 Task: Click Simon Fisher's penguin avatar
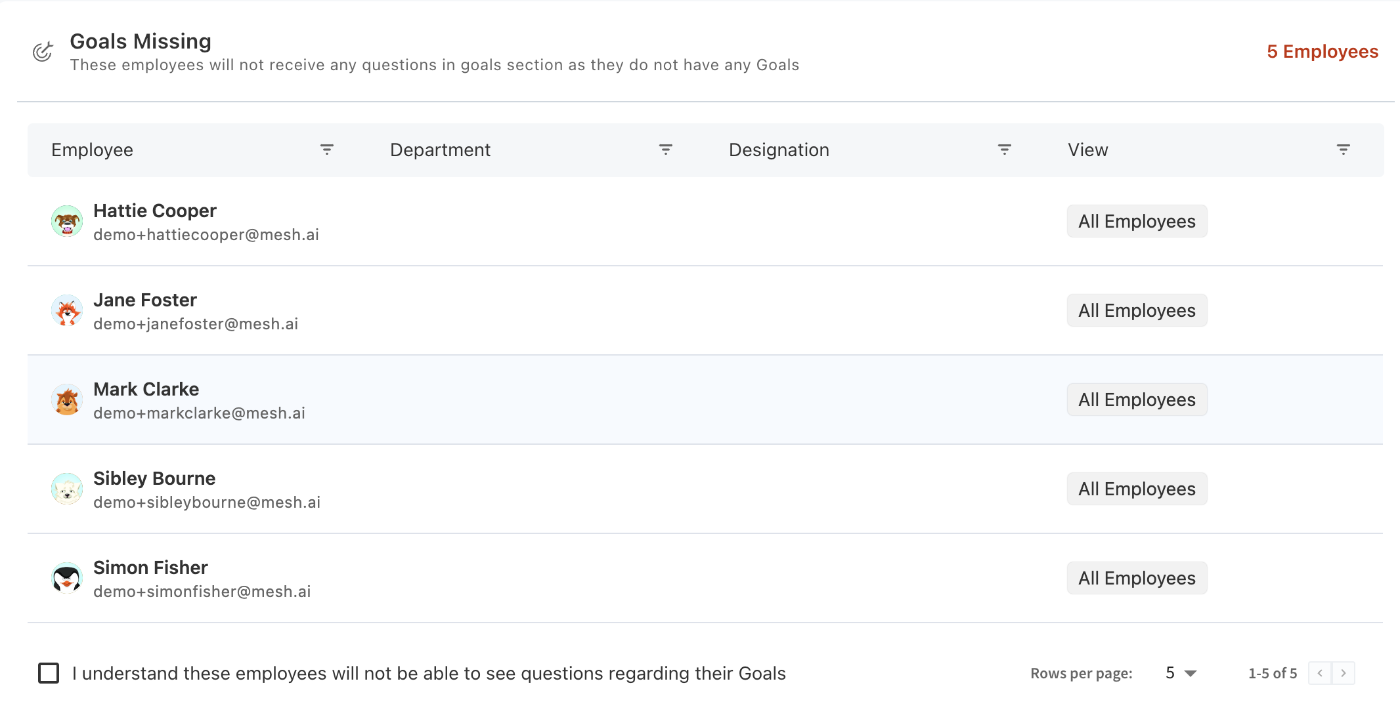coord(67,578)
